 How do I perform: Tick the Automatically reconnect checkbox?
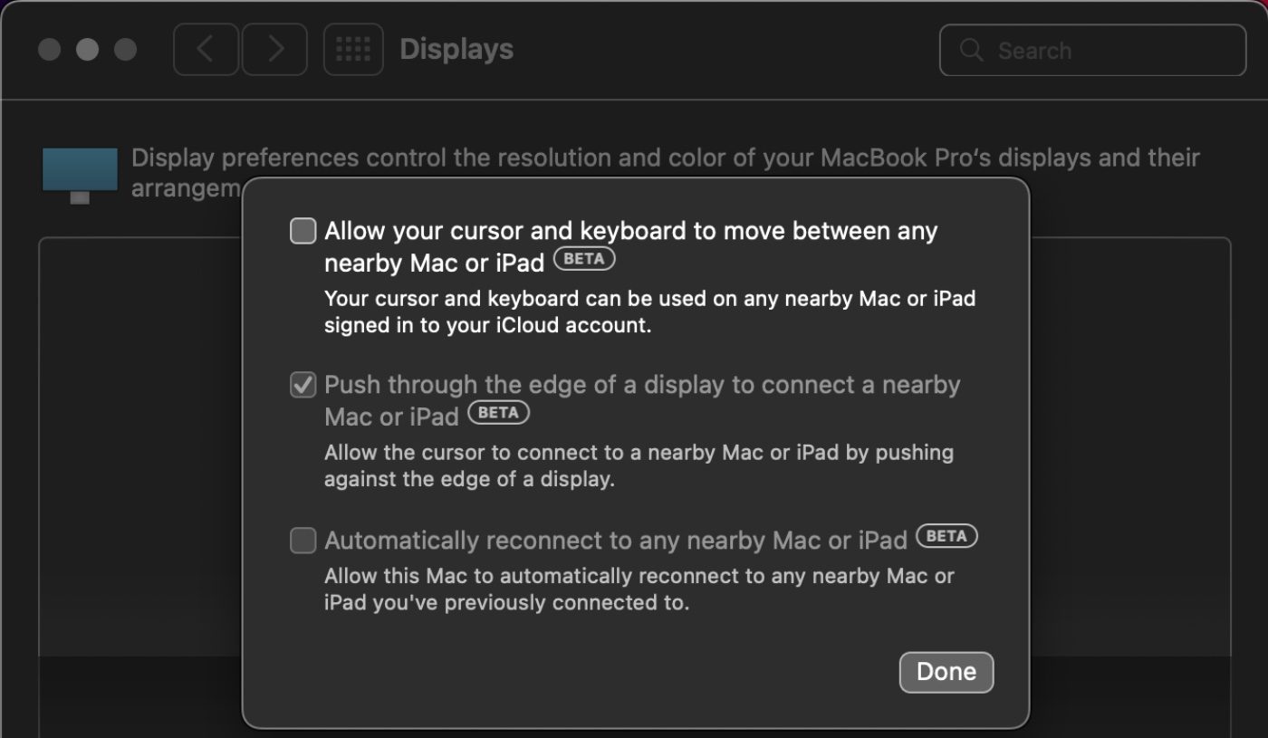point(303,541)
